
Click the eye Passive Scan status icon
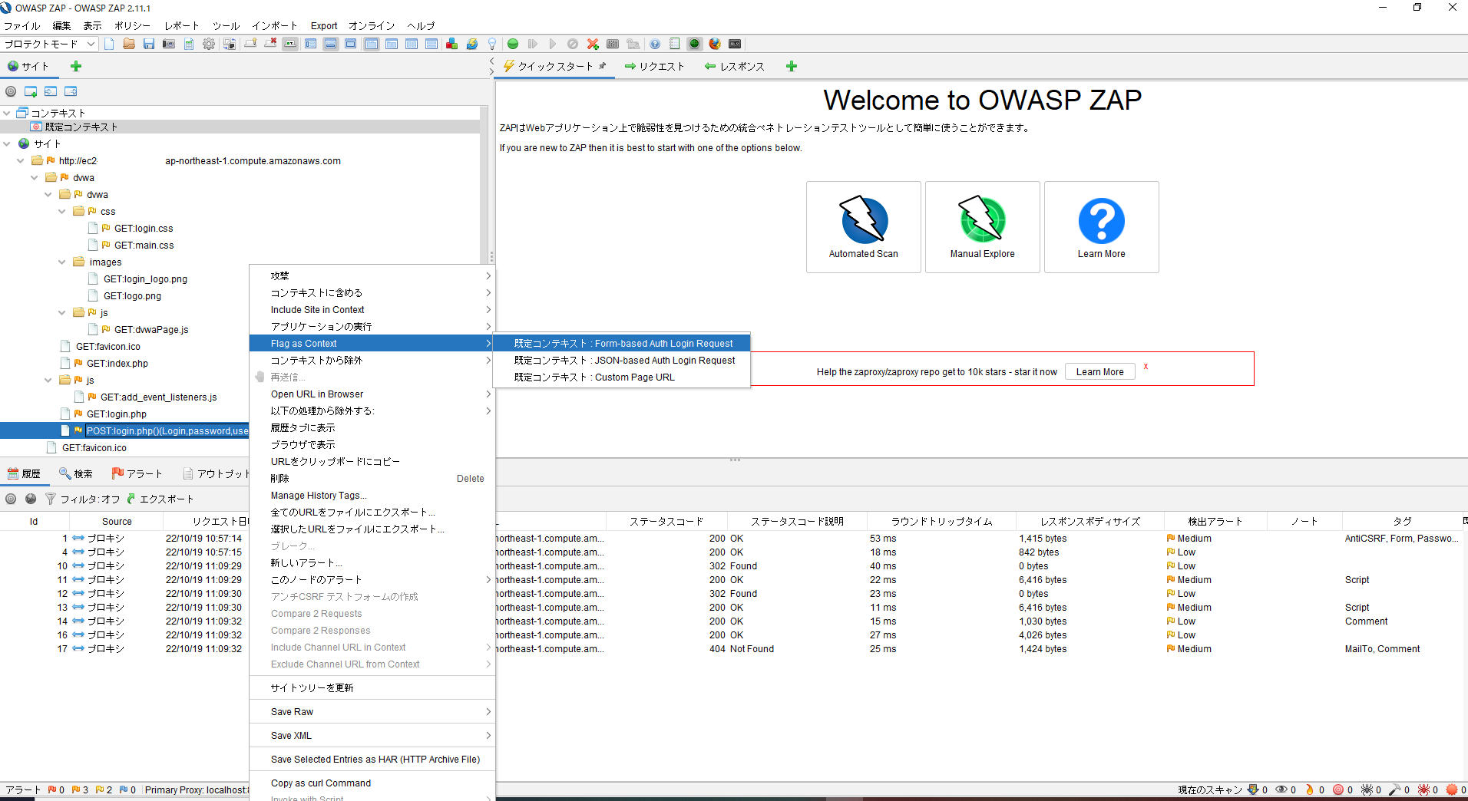pyautogui.click(x=1281, y=789)
